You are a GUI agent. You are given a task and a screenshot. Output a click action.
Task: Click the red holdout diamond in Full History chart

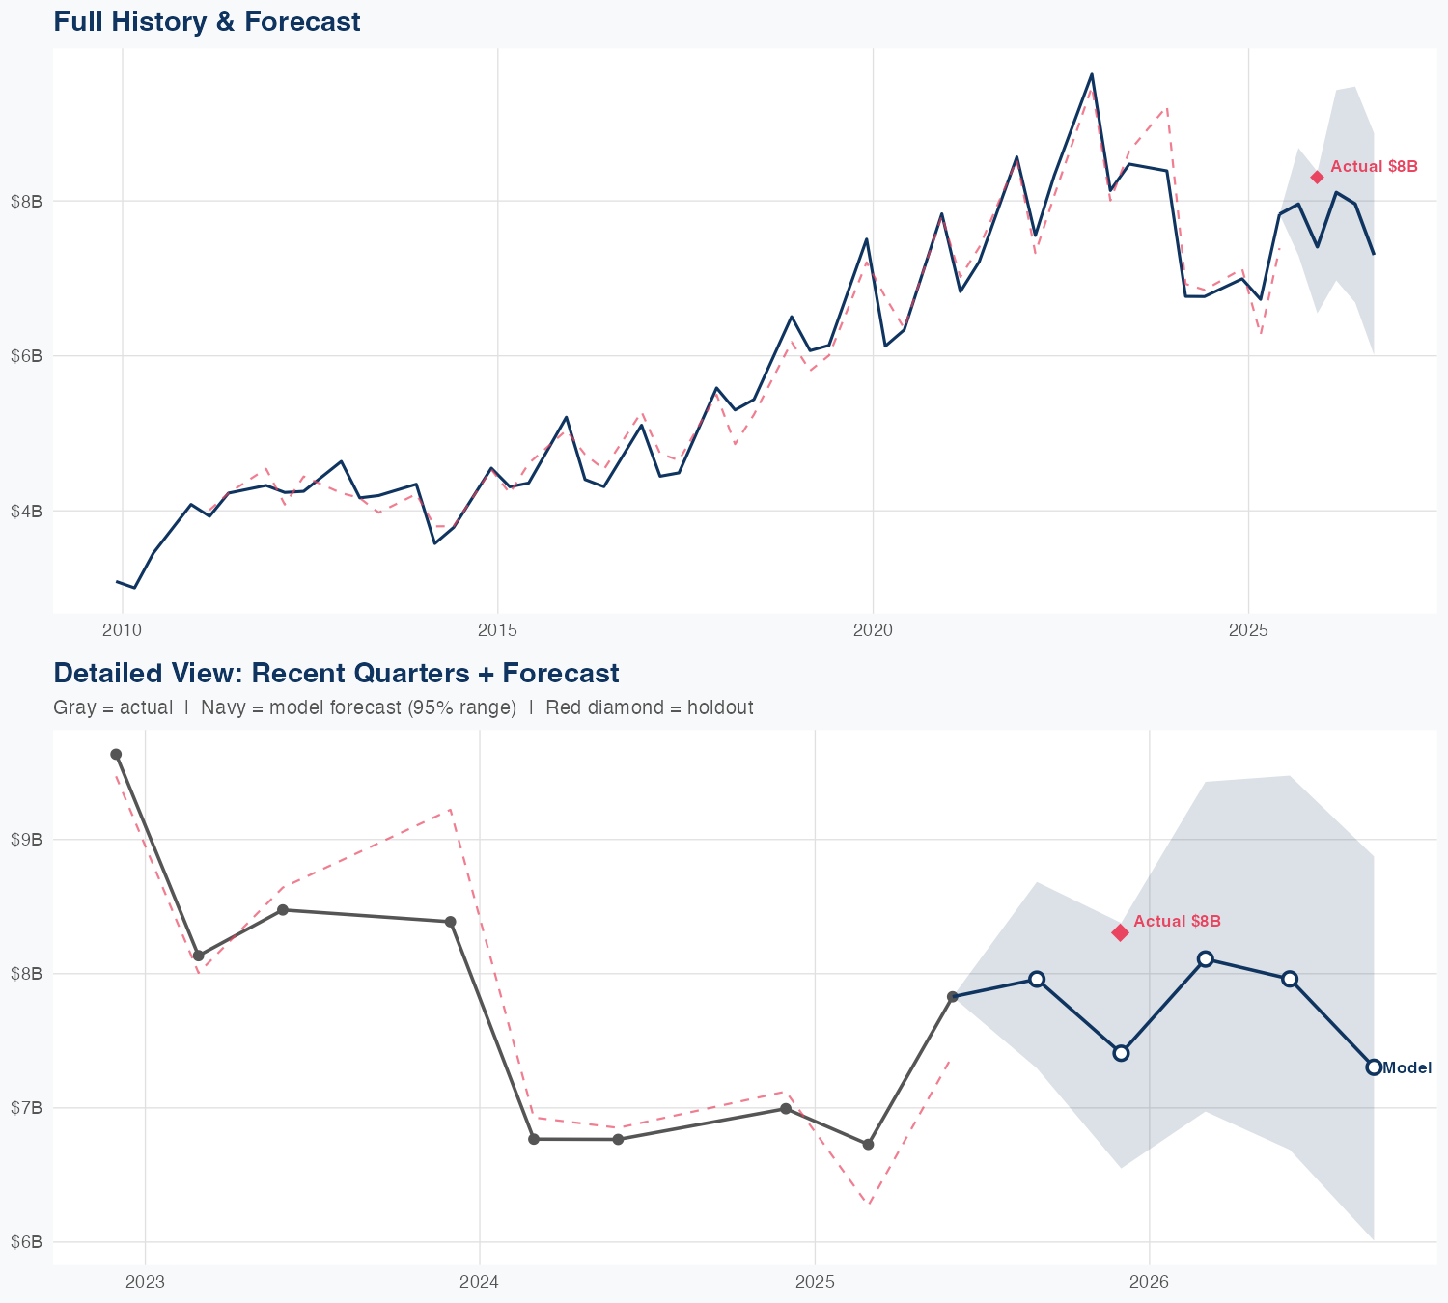coord(1317,177)
